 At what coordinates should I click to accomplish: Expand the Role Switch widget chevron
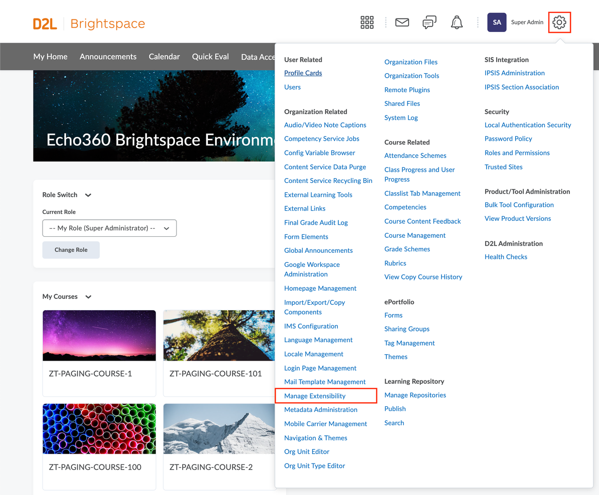point(88,195)
